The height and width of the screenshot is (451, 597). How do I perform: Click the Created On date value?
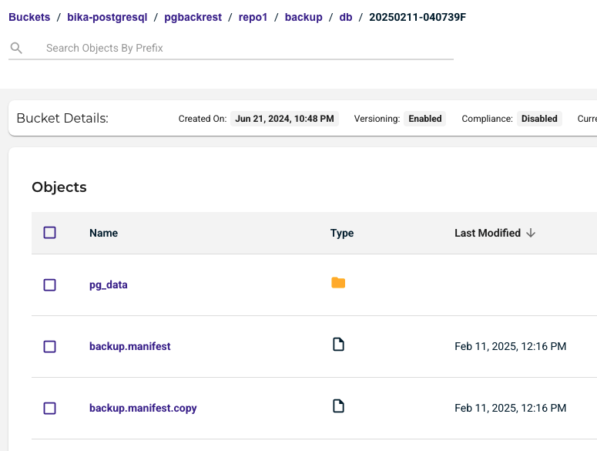(x=284, y=119)
